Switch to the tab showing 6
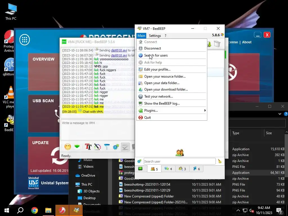288x216 pixels. (x=196, y=169)
